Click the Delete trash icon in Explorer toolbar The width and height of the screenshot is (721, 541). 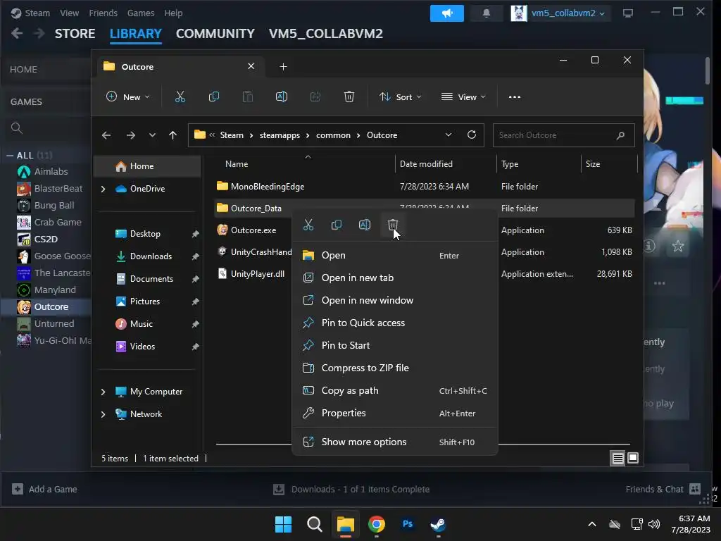pos(349,97)
